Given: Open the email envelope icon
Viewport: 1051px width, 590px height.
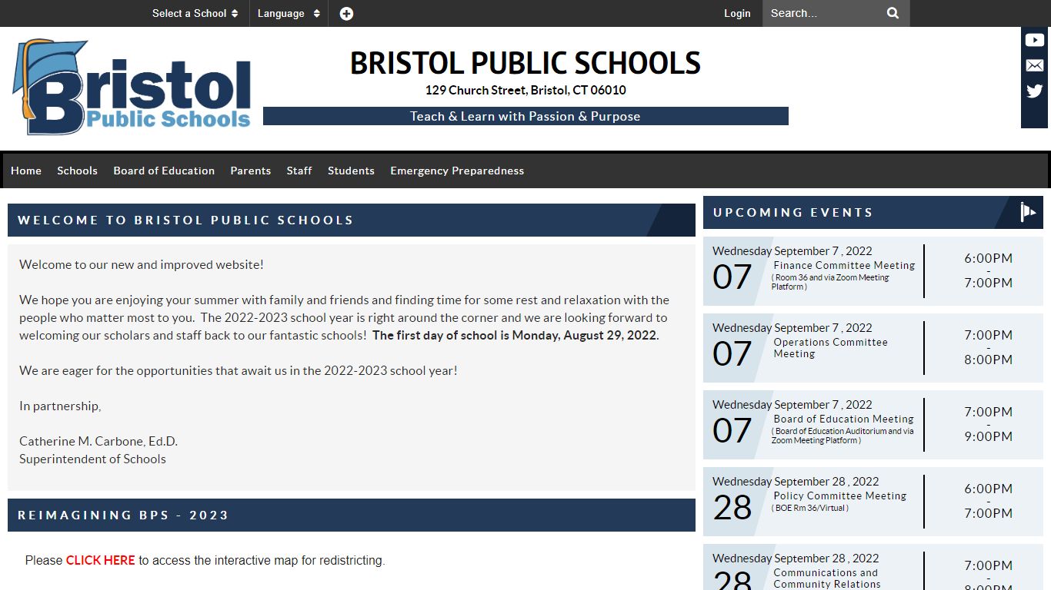Looking at the screenshot, I should (x=1035, y=66).
